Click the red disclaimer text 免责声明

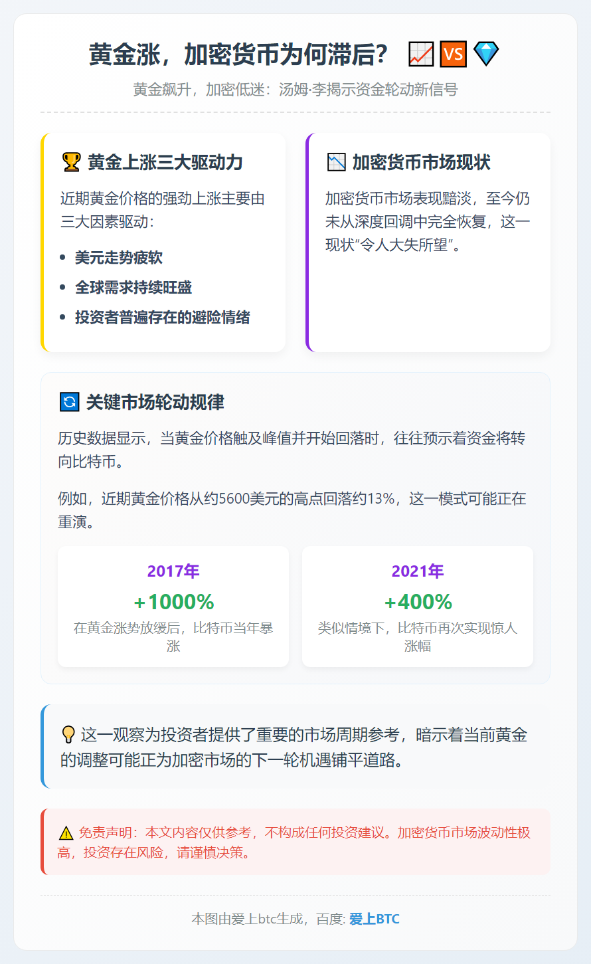(x=294, y=842)
